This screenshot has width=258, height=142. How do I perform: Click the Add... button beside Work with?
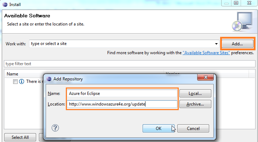click(x=237, y=44)
